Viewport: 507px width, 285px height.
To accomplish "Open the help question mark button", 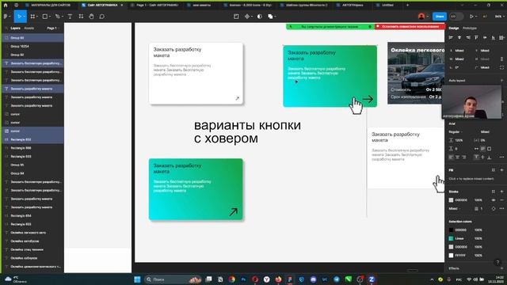I will pyautogui.click(x=497, y=262).
